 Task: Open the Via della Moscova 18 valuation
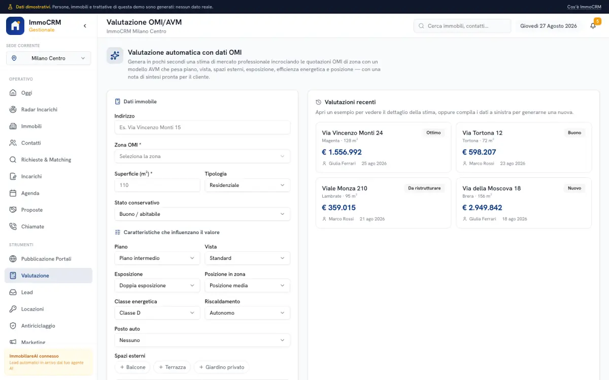524,203
